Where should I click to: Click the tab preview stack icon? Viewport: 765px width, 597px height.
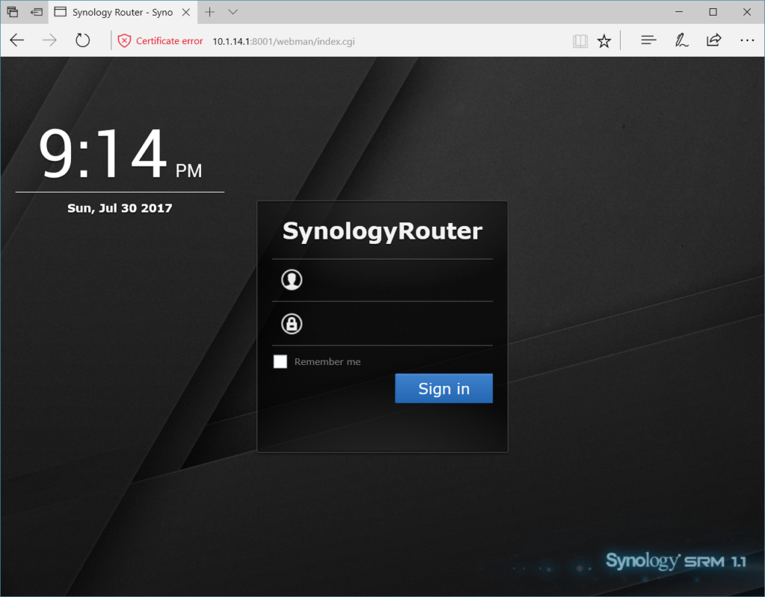click(x=13, y=12)
